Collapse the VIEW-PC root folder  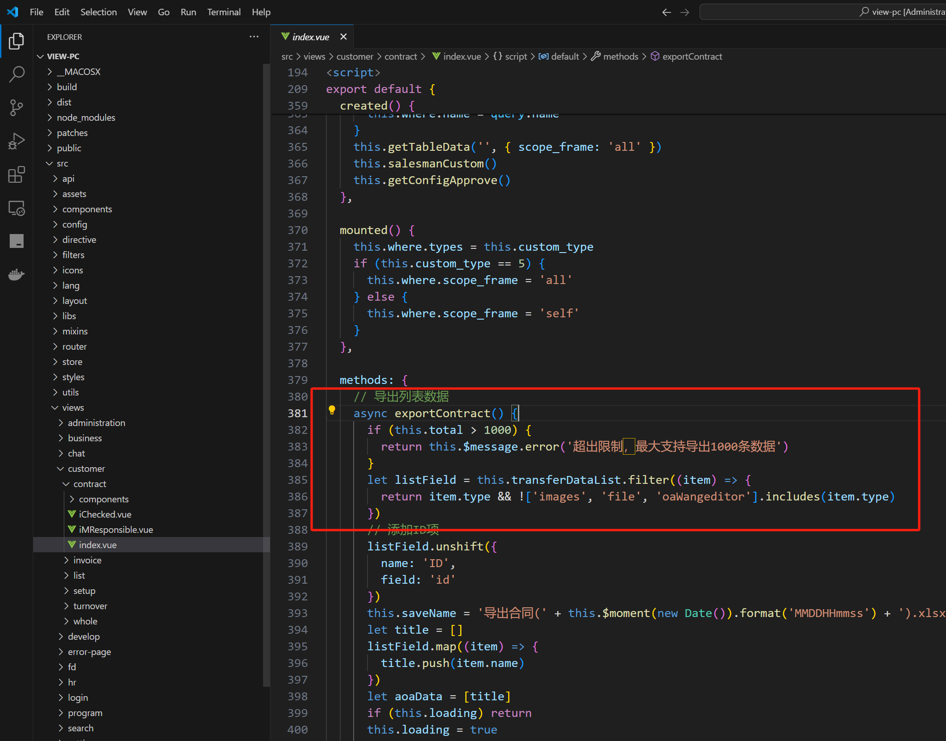[x=152, y=56]
